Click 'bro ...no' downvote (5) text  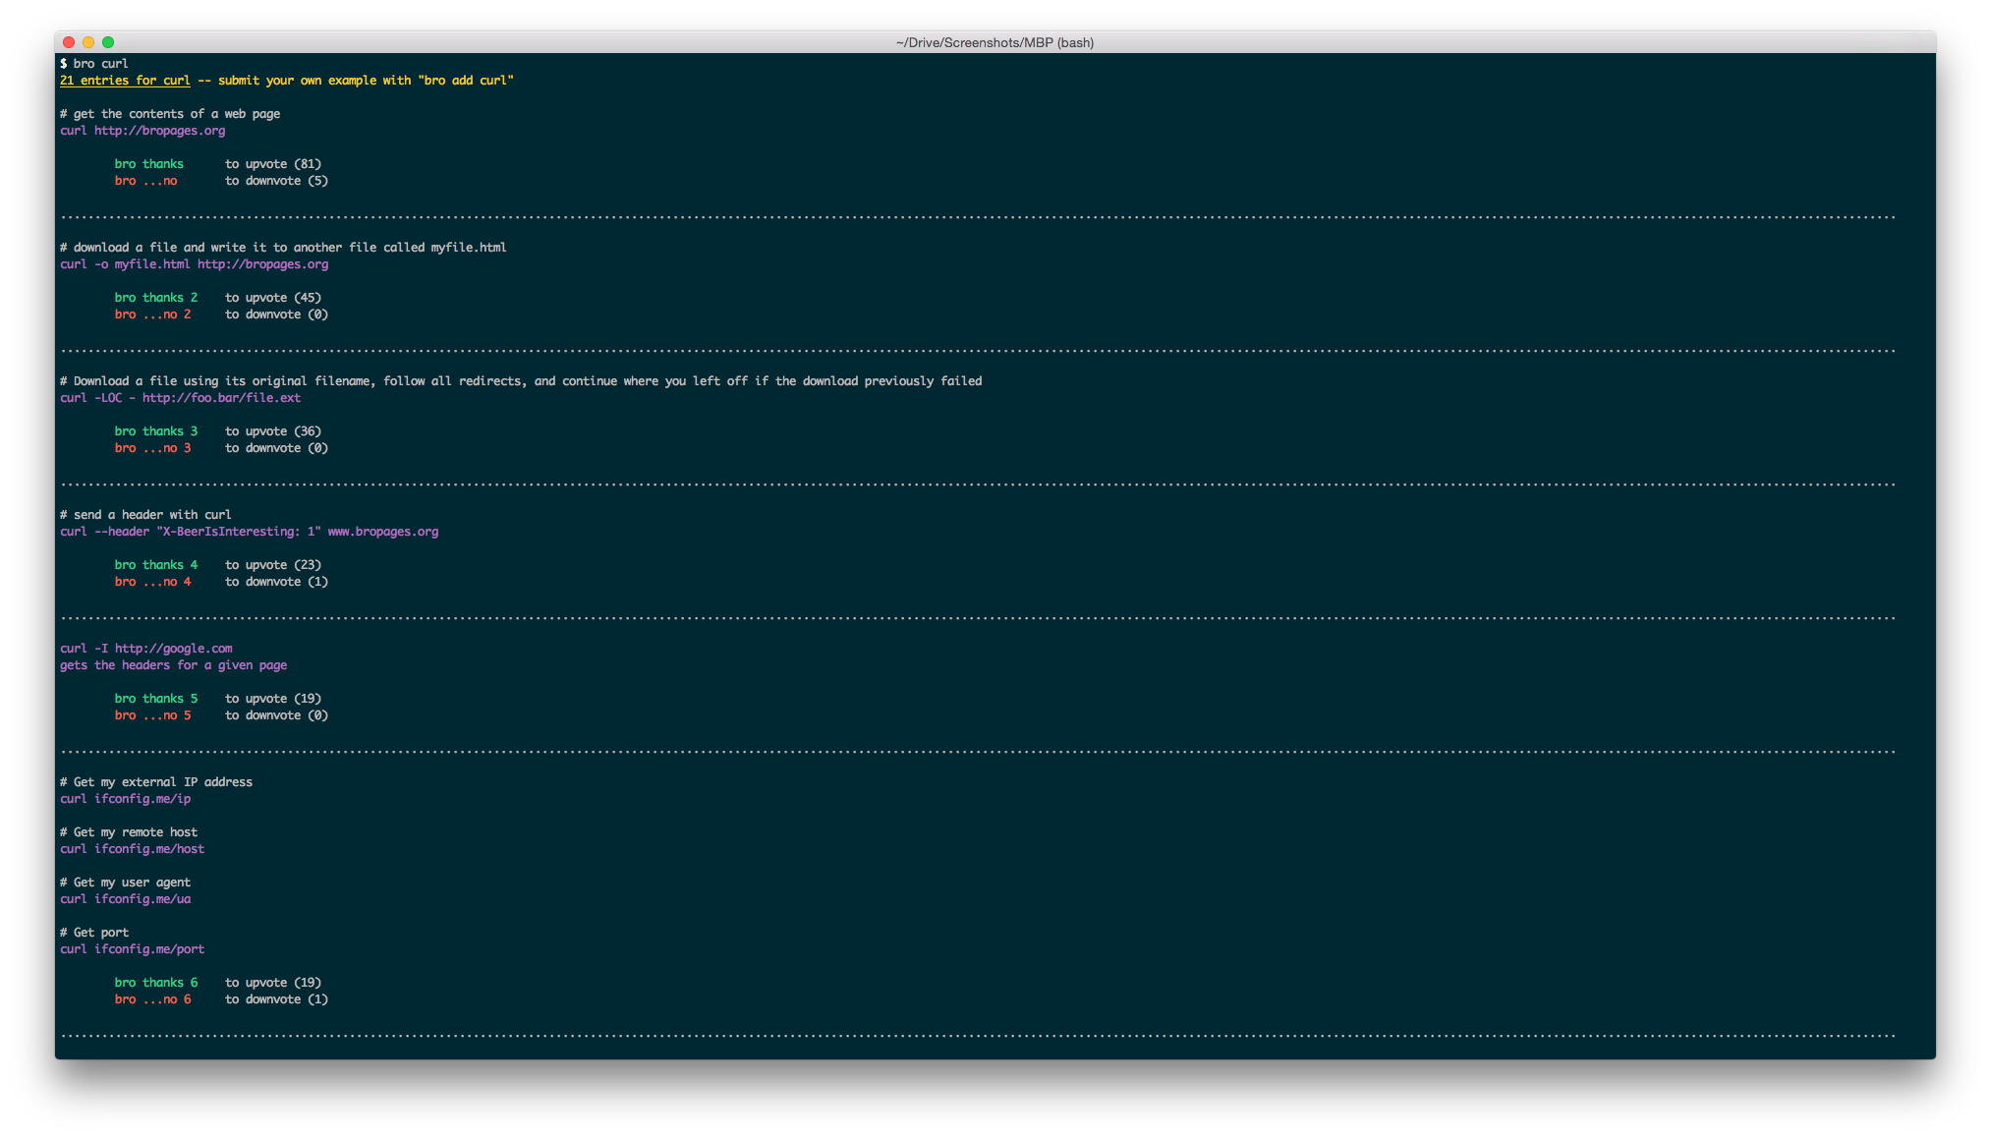click(x=145, y=181)
